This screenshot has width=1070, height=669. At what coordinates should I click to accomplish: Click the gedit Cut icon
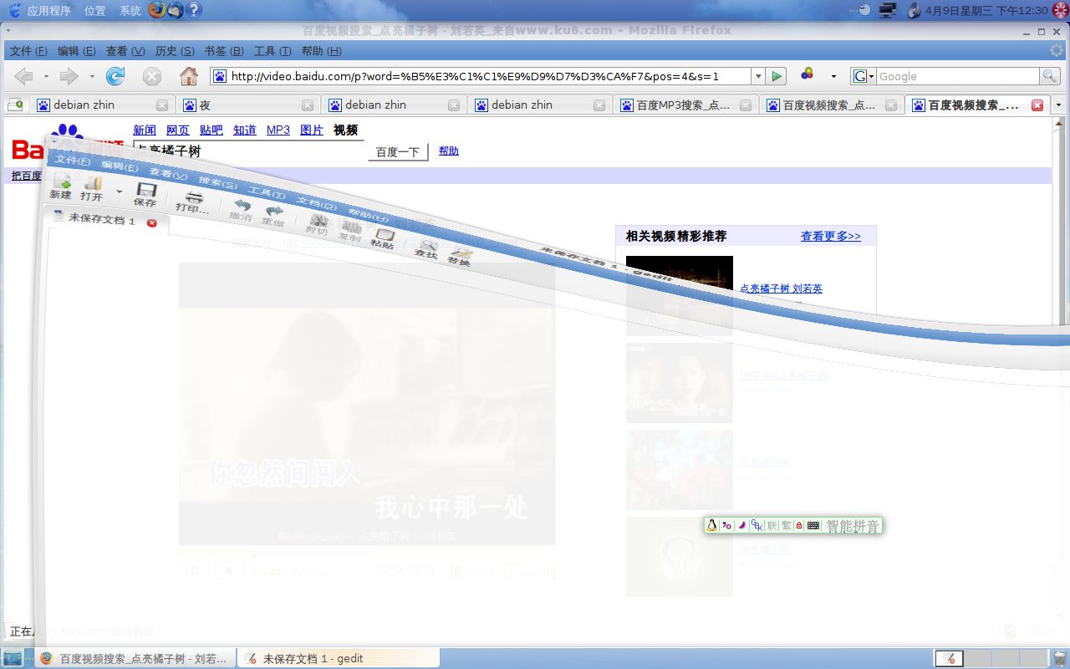pos(318,221)
